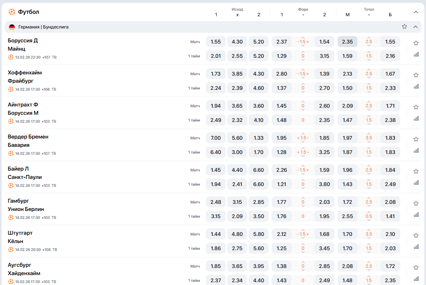Star the Айнтрахт Ф vs Боруссия М match
Screen dimensions: 426x285
416,107
